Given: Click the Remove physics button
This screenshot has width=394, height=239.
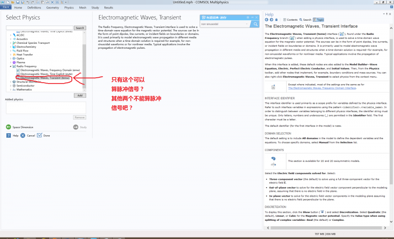Looking at the screenshot, I should (x=80, y=118).
